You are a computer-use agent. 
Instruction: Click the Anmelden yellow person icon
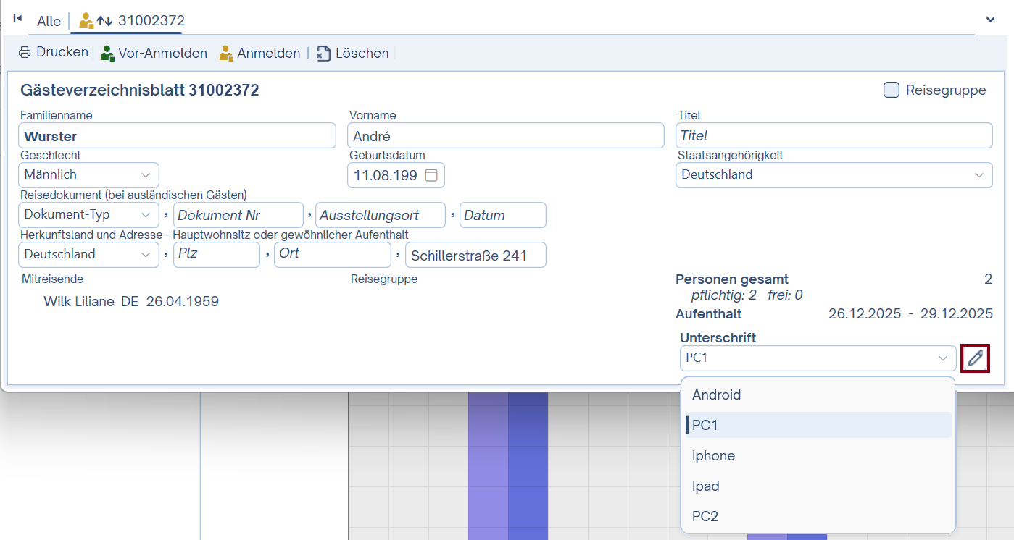(226, 54)
